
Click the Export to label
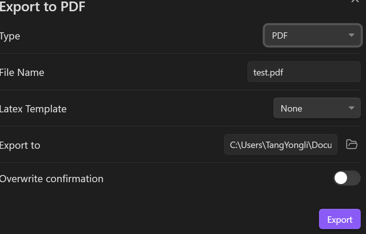[20, 145]
